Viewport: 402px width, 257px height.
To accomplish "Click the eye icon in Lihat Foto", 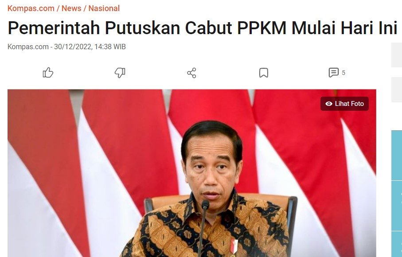I will (x=329, y=104).
